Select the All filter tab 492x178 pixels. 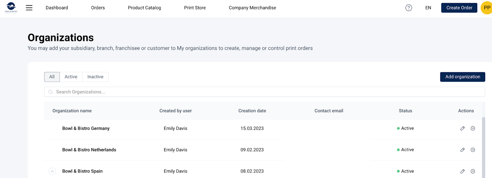pos(52,77)
